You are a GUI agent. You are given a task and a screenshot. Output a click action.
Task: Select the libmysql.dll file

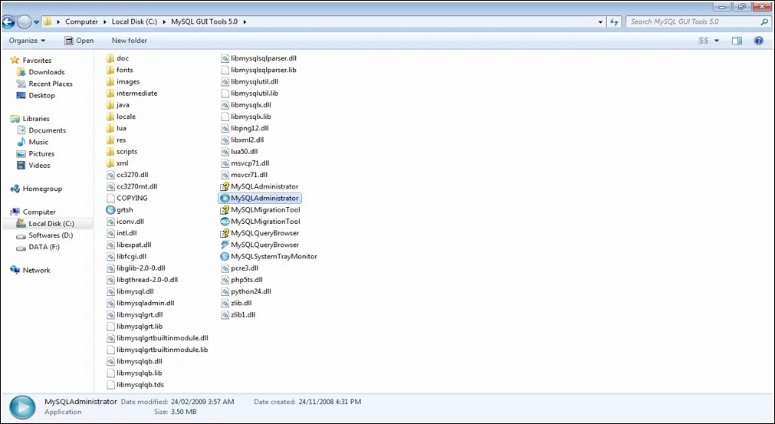(x=130, y=291)
